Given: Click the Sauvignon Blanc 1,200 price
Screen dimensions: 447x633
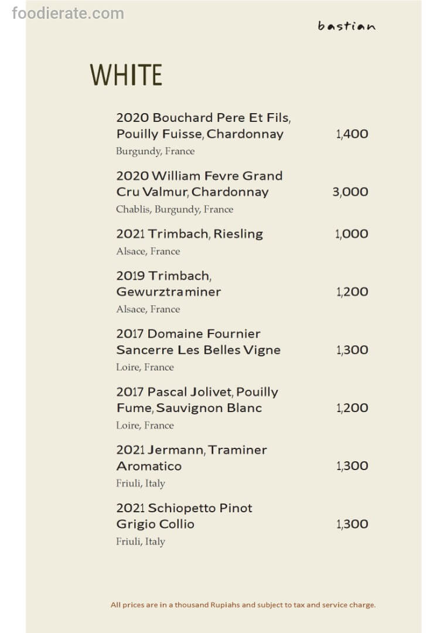Looking at the screenshot, I should click(352, 408).
